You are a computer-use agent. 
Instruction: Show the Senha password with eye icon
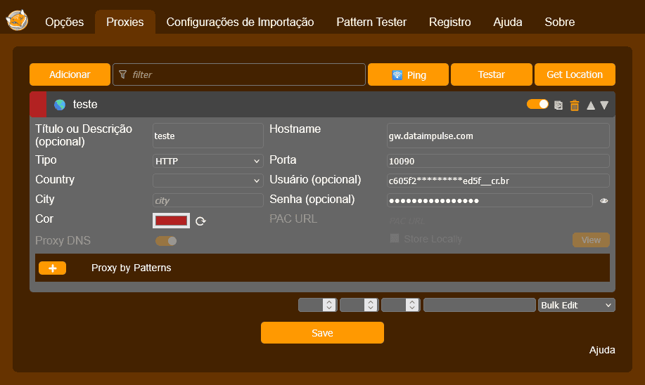click(604, 201)
